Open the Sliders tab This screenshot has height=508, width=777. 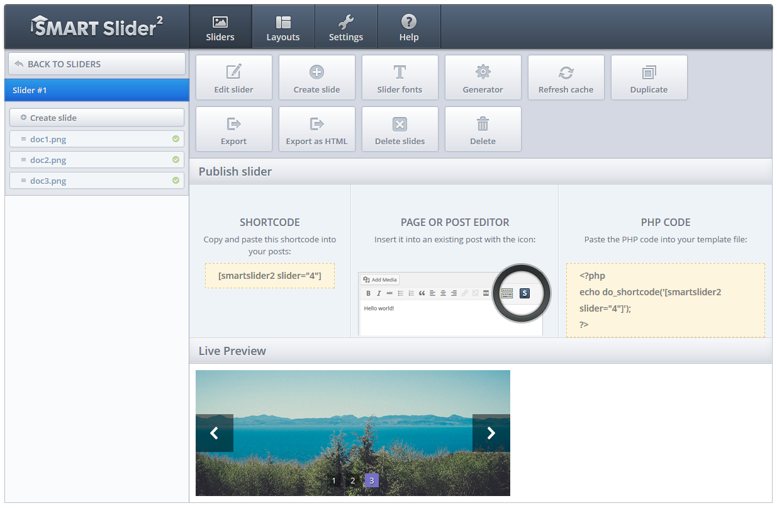[220, 27]
